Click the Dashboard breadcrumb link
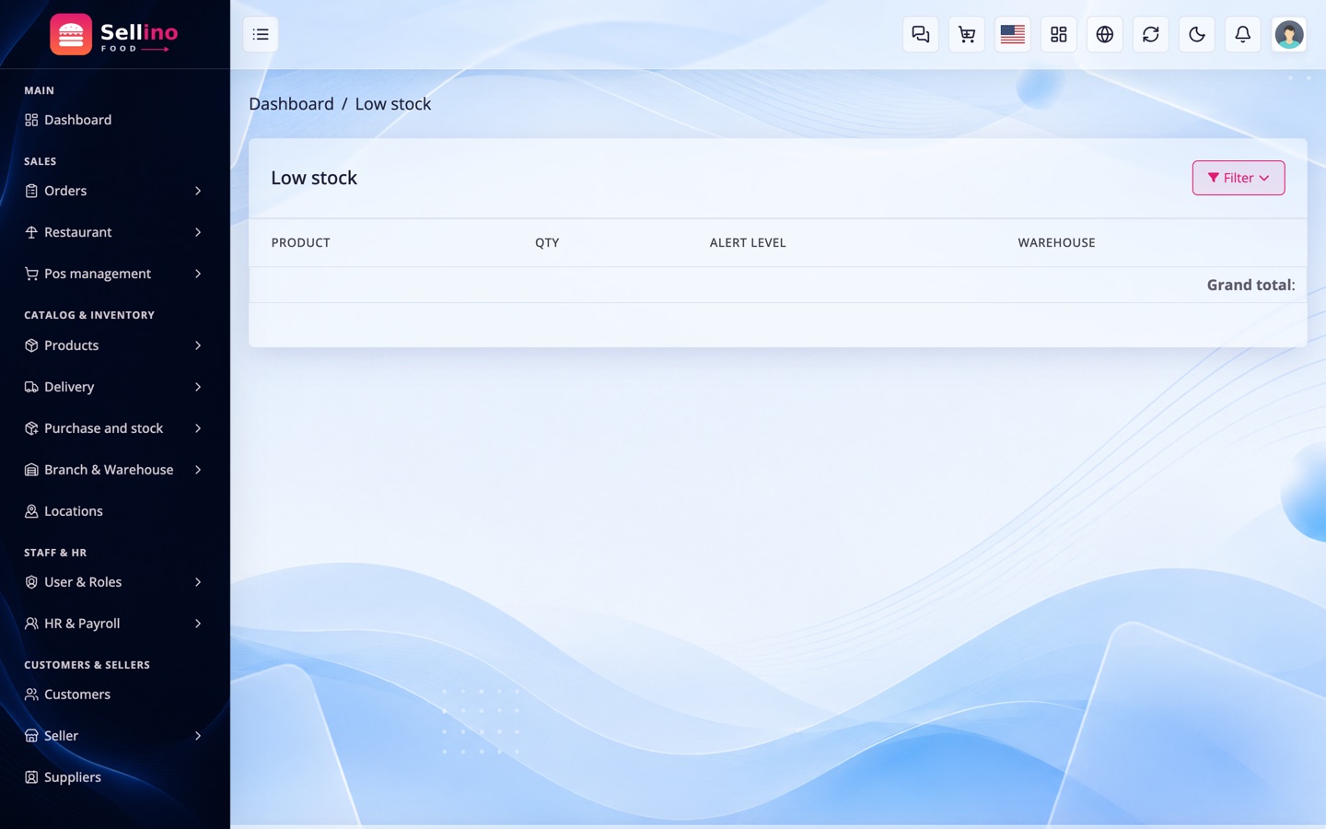Viewport: 1326px width, 829px height. (291, 104)
